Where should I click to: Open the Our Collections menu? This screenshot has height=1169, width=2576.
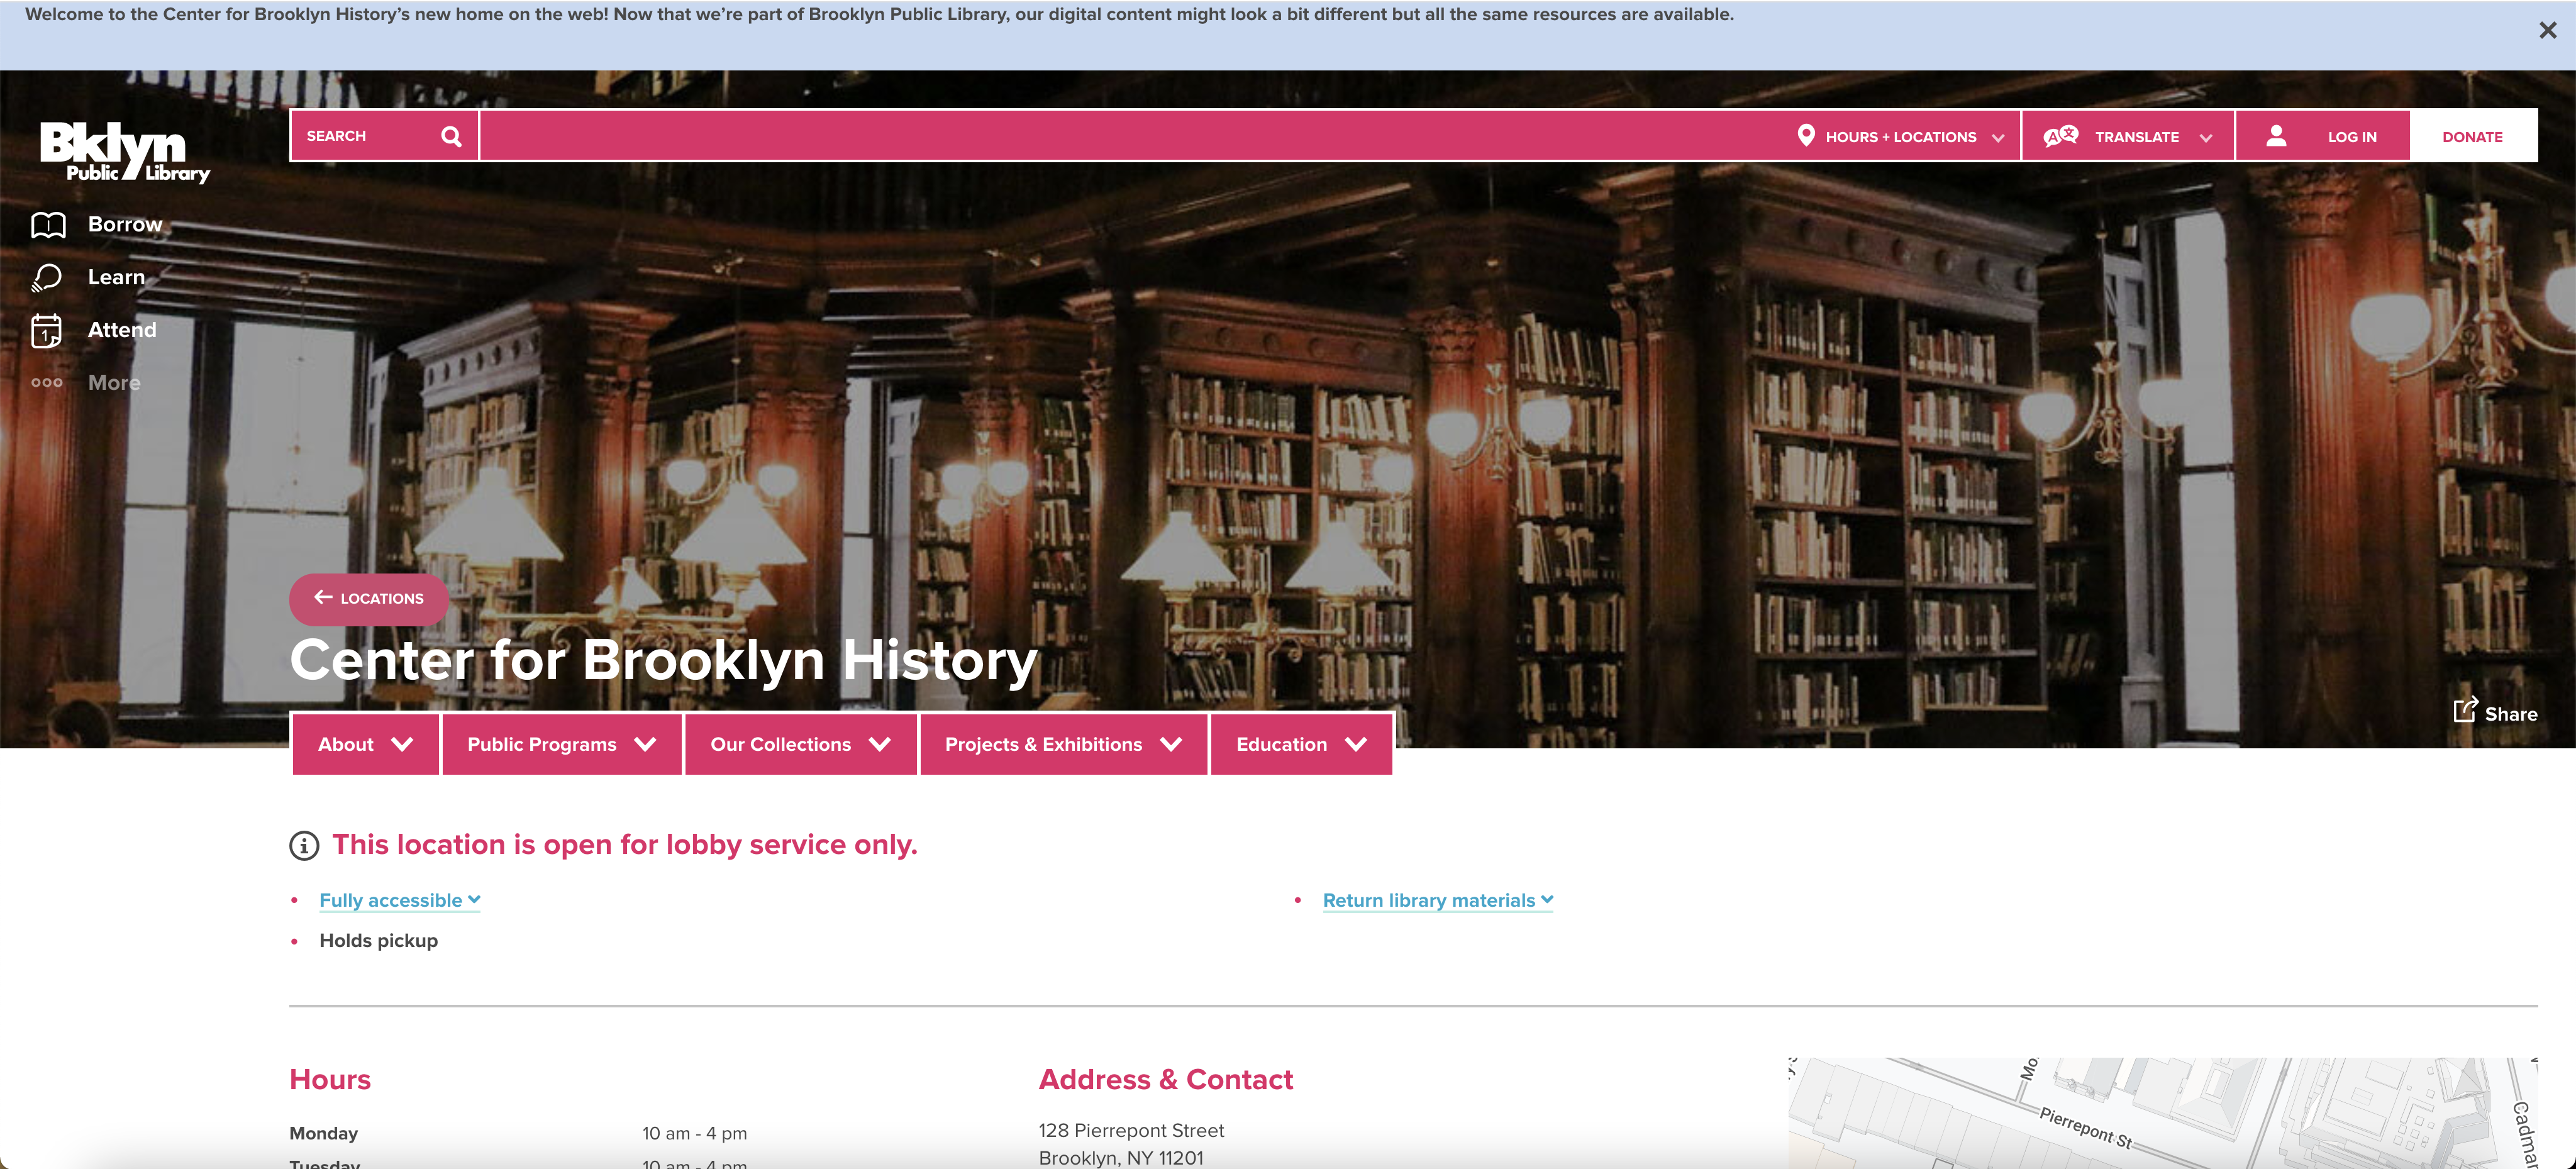(x=800, y=744)
